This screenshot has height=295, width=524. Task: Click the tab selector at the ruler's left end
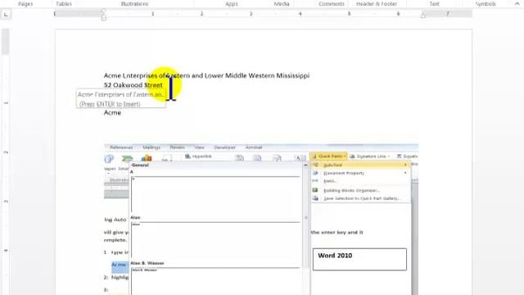click(x=7, y=14)
